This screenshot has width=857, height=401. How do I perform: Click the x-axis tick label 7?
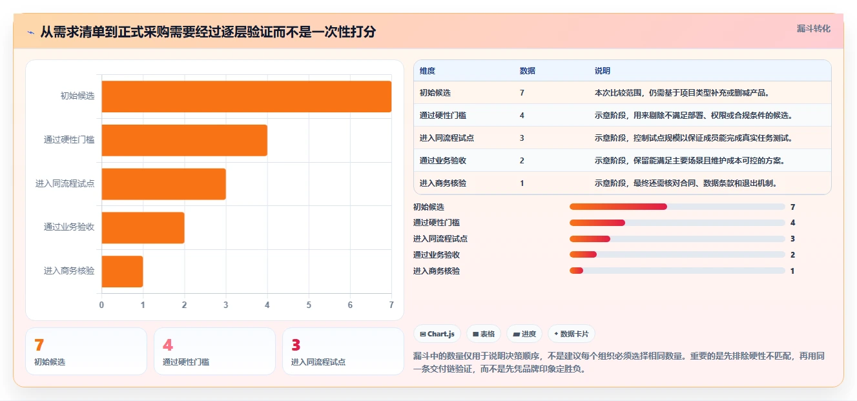[x=391, y=305]
